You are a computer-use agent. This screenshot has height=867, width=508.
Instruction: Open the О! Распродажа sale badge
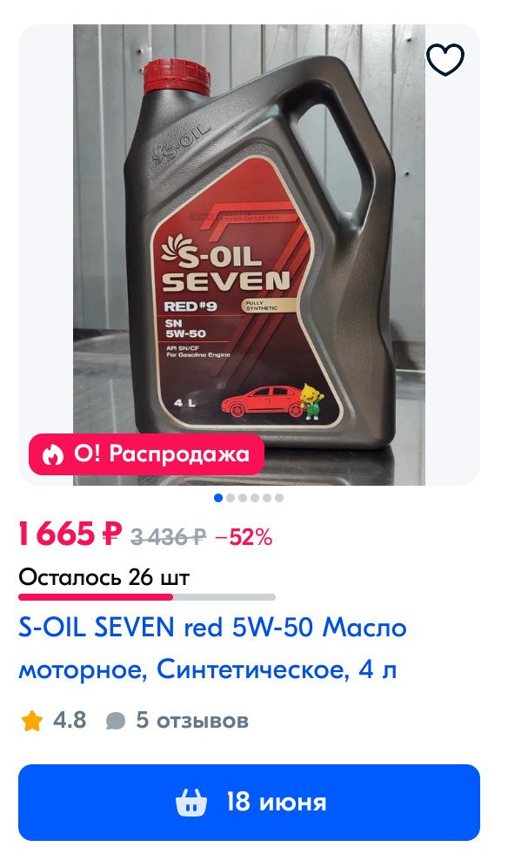click(146, 454)
